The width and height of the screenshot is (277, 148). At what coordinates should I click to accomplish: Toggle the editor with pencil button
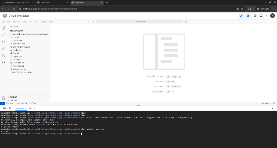tap(241, 16)
